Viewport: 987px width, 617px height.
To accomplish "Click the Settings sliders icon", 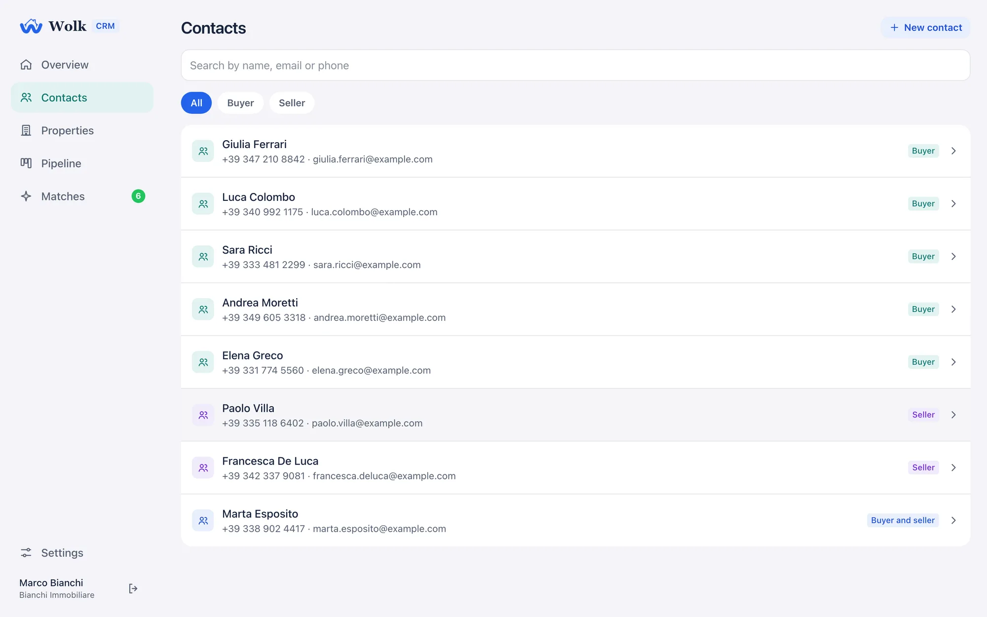I will 26,553.
